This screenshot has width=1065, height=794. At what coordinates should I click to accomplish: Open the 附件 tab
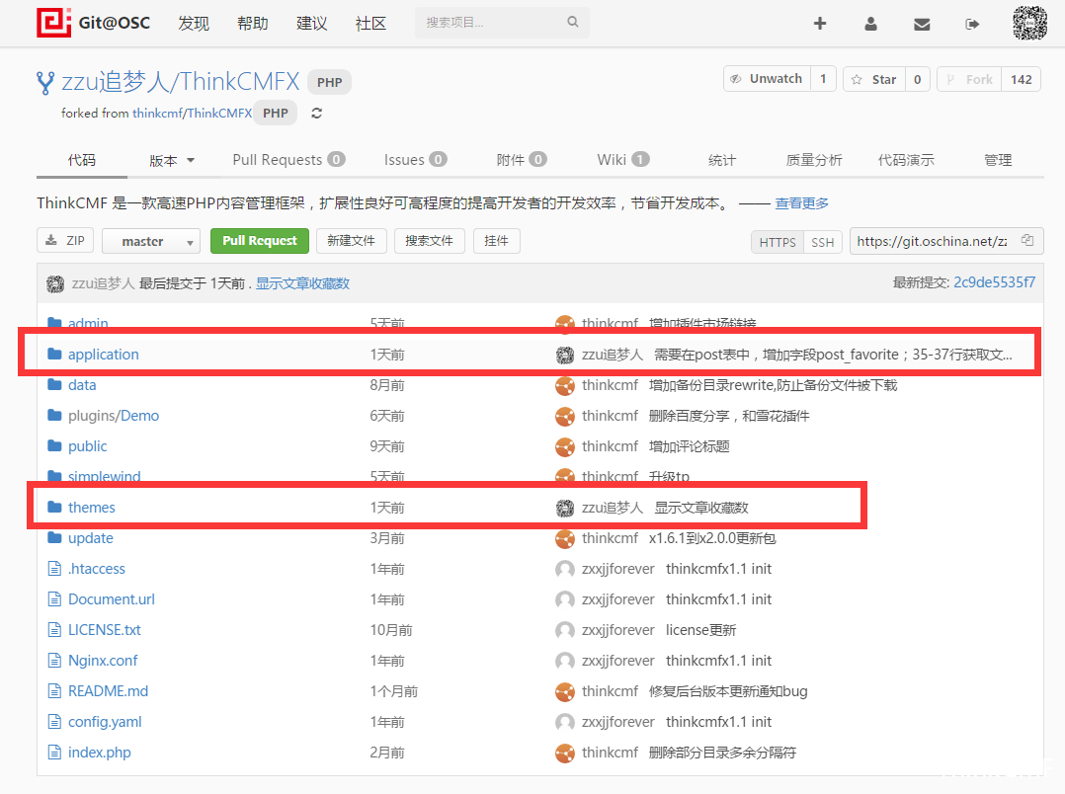click(x=521, y=160)
